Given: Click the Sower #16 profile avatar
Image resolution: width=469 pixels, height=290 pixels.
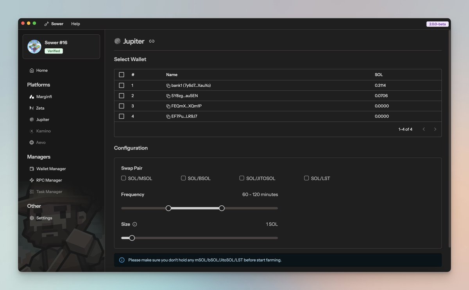Looking at the screenshot, I should coord(34,47).
